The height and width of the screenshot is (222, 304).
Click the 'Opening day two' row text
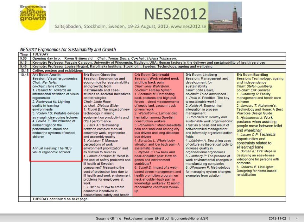coord(104,58)
